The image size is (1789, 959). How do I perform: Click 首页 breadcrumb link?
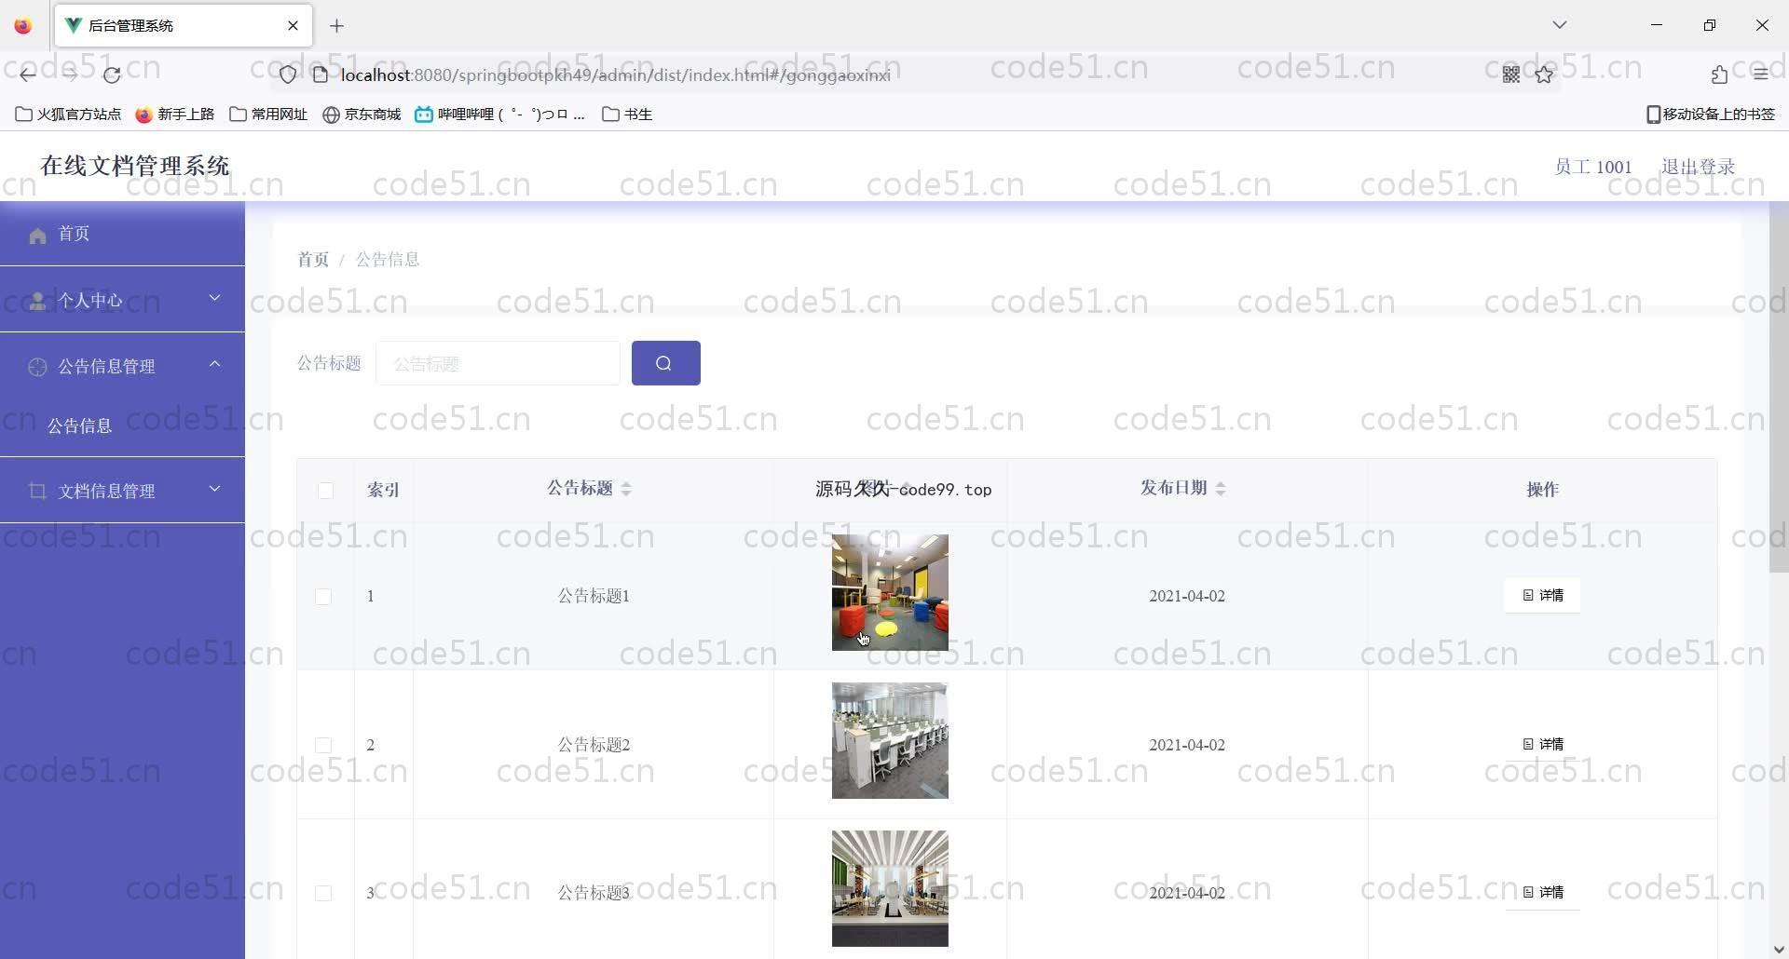tap(313, 260)
